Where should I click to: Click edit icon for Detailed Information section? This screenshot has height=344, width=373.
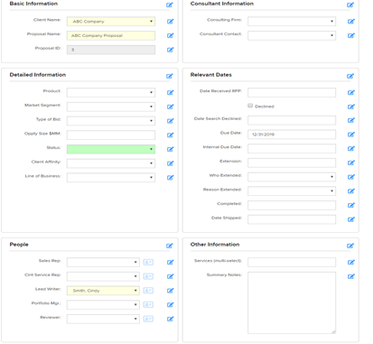point(170,76)
